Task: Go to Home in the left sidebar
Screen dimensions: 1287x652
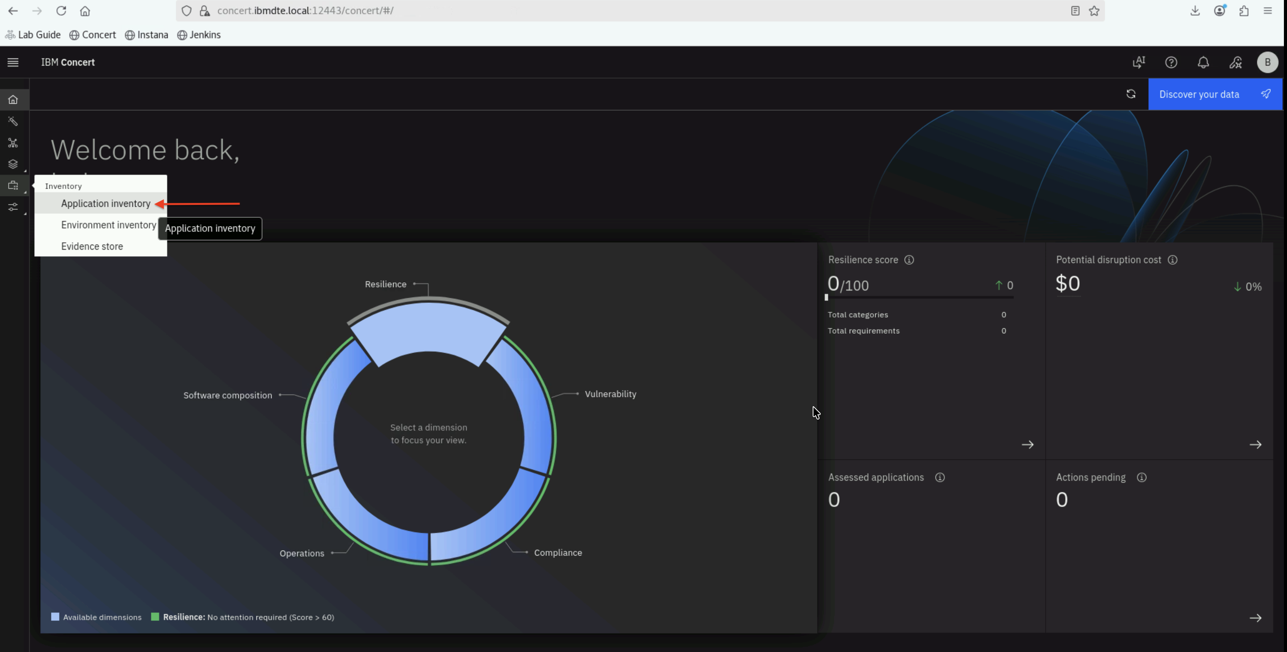Action: (x=13, y=100)
